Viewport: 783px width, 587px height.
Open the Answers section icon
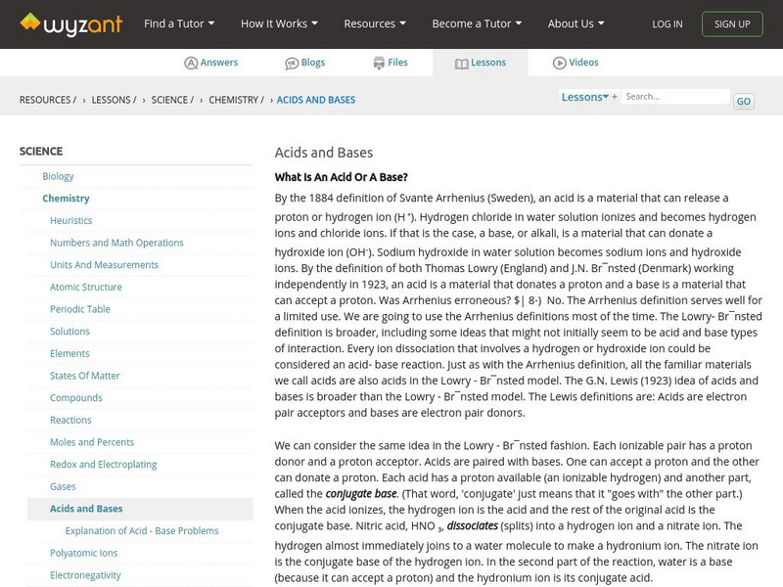191,63
